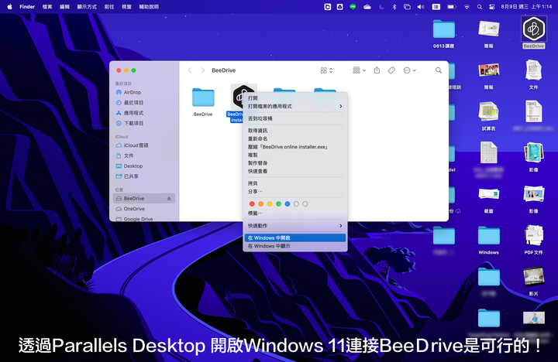Open the 檔案 menu
Image resolution: width=558 pixels, height=362 pixels.
point(47,7)
